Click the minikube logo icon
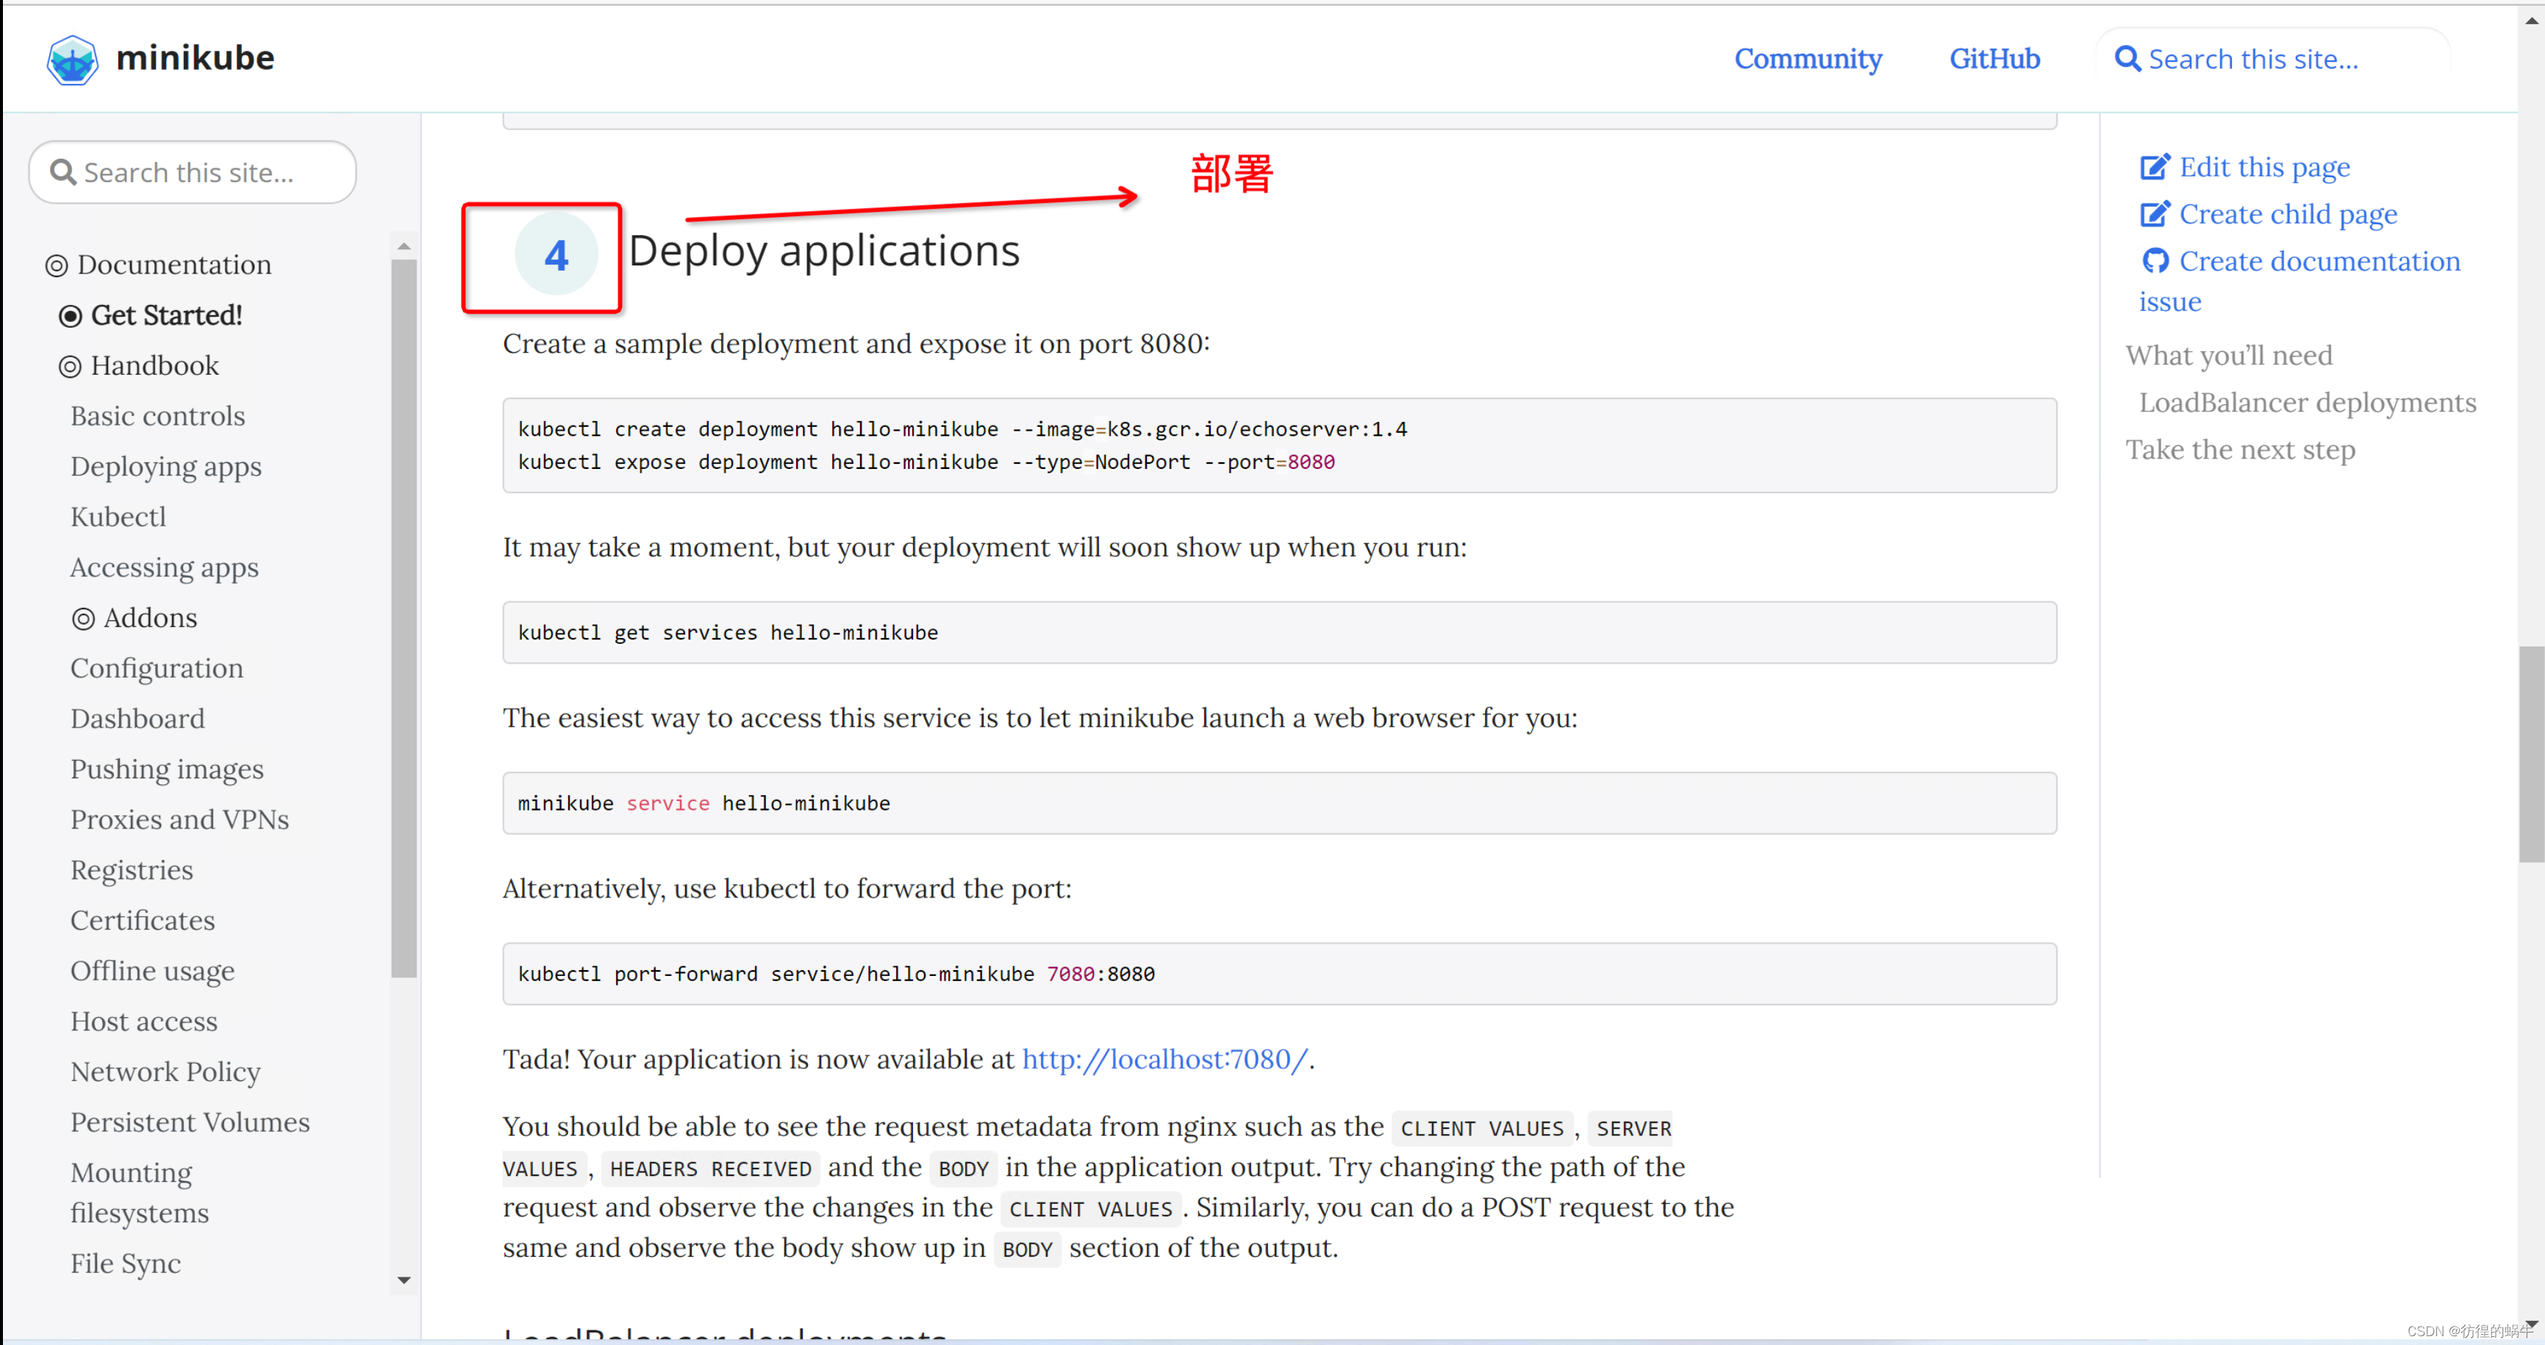Image resolution: width=2545 pixels, height=1345 pixels. (x=71, y=60)
